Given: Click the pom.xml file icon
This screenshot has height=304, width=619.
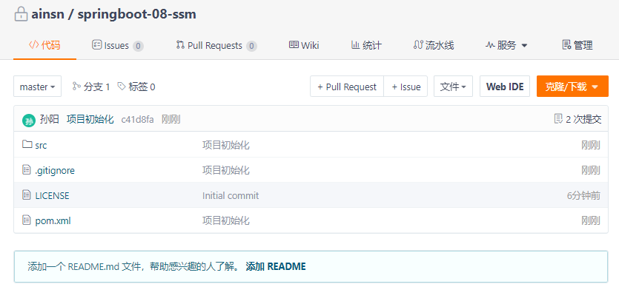Looking at the screenshot, I should (x=27, y=220).
